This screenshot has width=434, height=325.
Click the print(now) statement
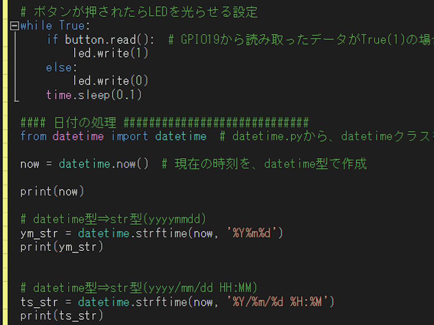click(52, 192)
